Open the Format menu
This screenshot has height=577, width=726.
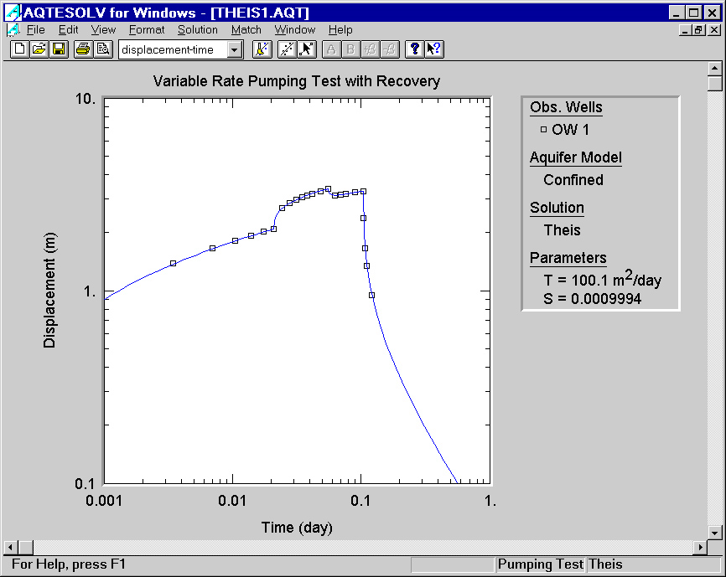147,29
